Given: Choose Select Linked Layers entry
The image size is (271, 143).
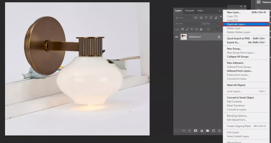Looking at the screenshot, I should click(246, 136).
